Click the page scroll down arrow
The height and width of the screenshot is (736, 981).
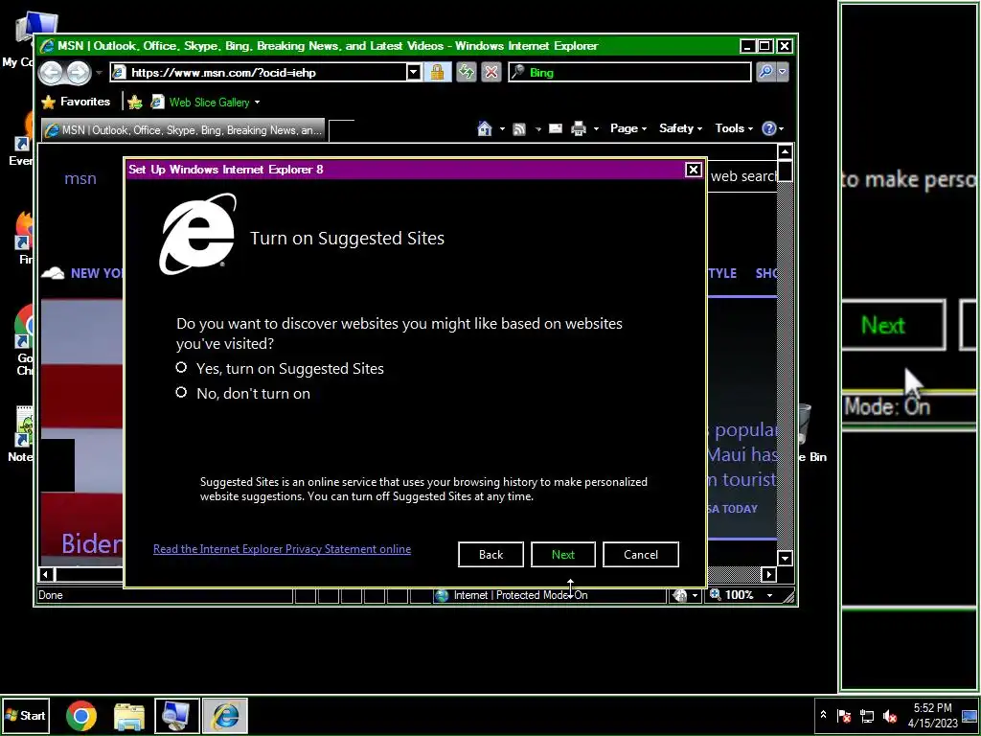(785, 558)
